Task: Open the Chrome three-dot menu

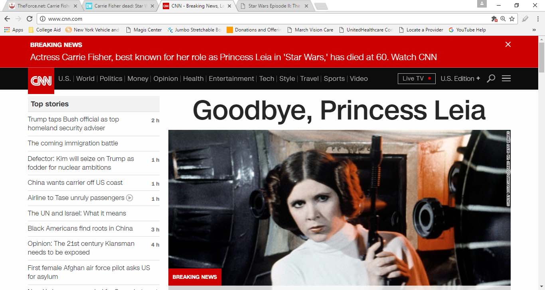Action: click(x=537, y=19)
